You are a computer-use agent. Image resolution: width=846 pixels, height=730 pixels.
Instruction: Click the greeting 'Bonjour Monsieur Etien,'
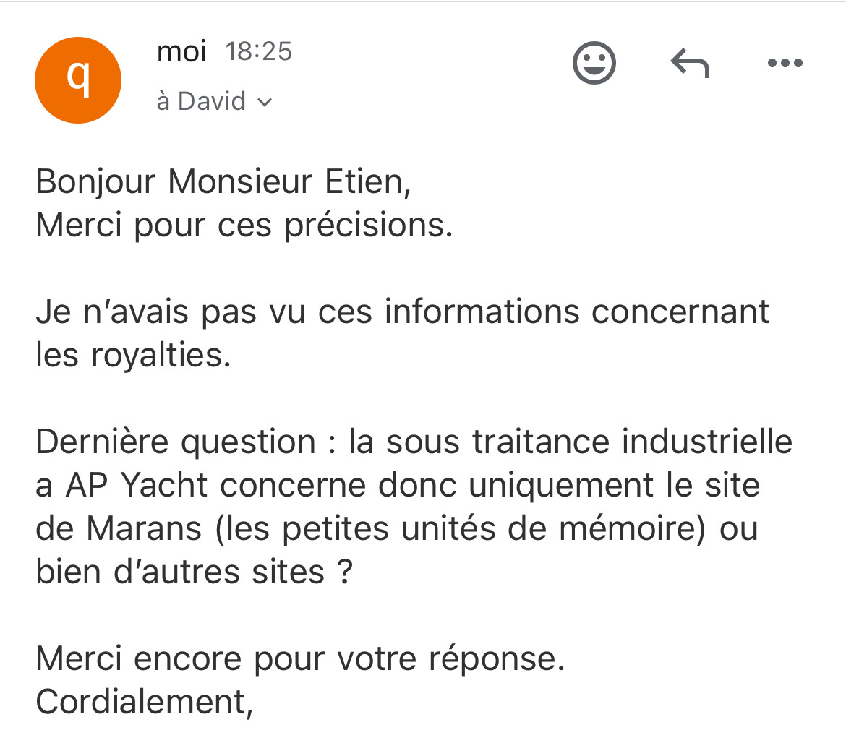pos(223,181)
